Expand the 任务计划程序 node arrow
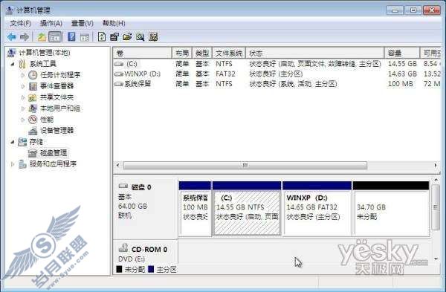Image resolution: width=446 pixels, height=292 pixels. pos(23,75)
